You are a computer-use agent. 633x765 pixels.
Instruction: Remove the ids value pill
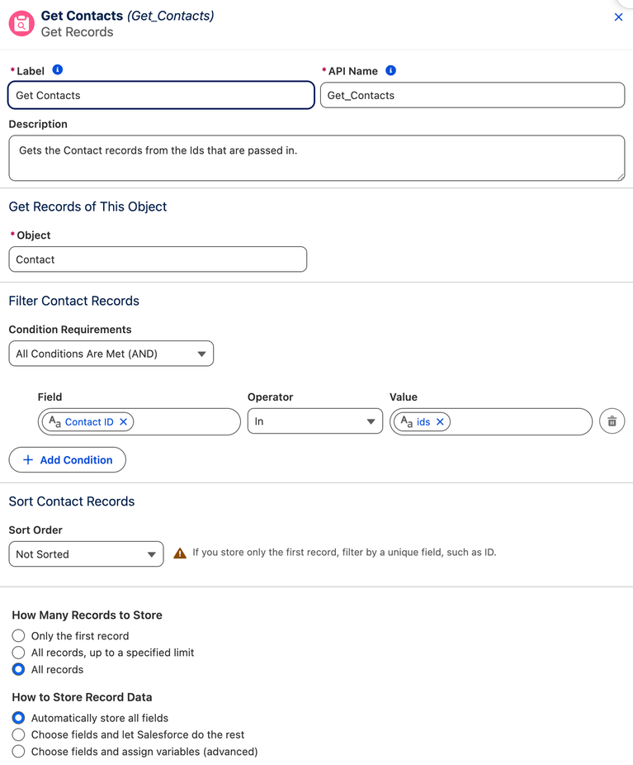coord(440,421)
